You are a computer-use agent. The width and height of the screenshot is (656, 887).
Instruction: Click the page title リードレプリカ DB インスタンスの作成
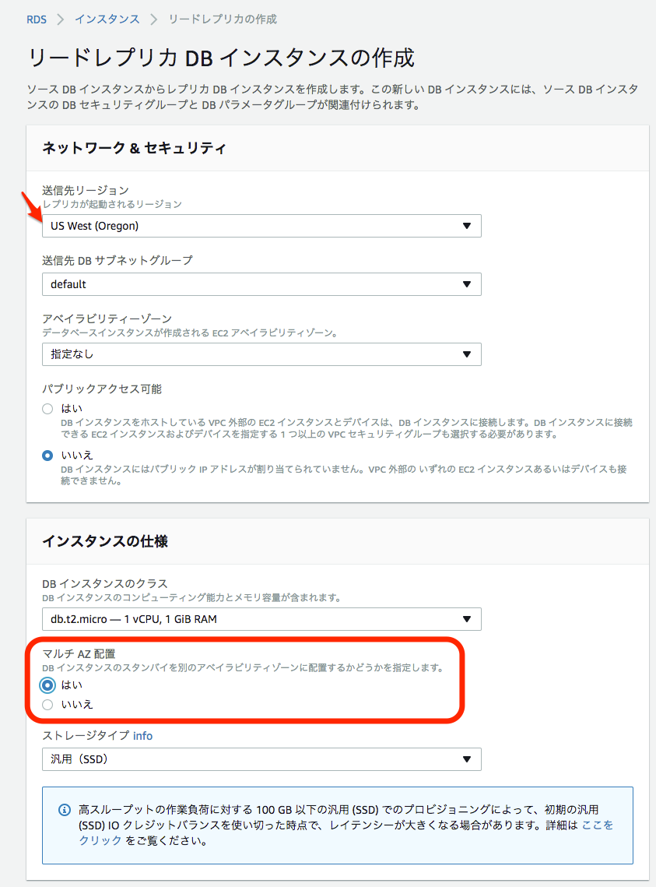[x=221, y=58]
